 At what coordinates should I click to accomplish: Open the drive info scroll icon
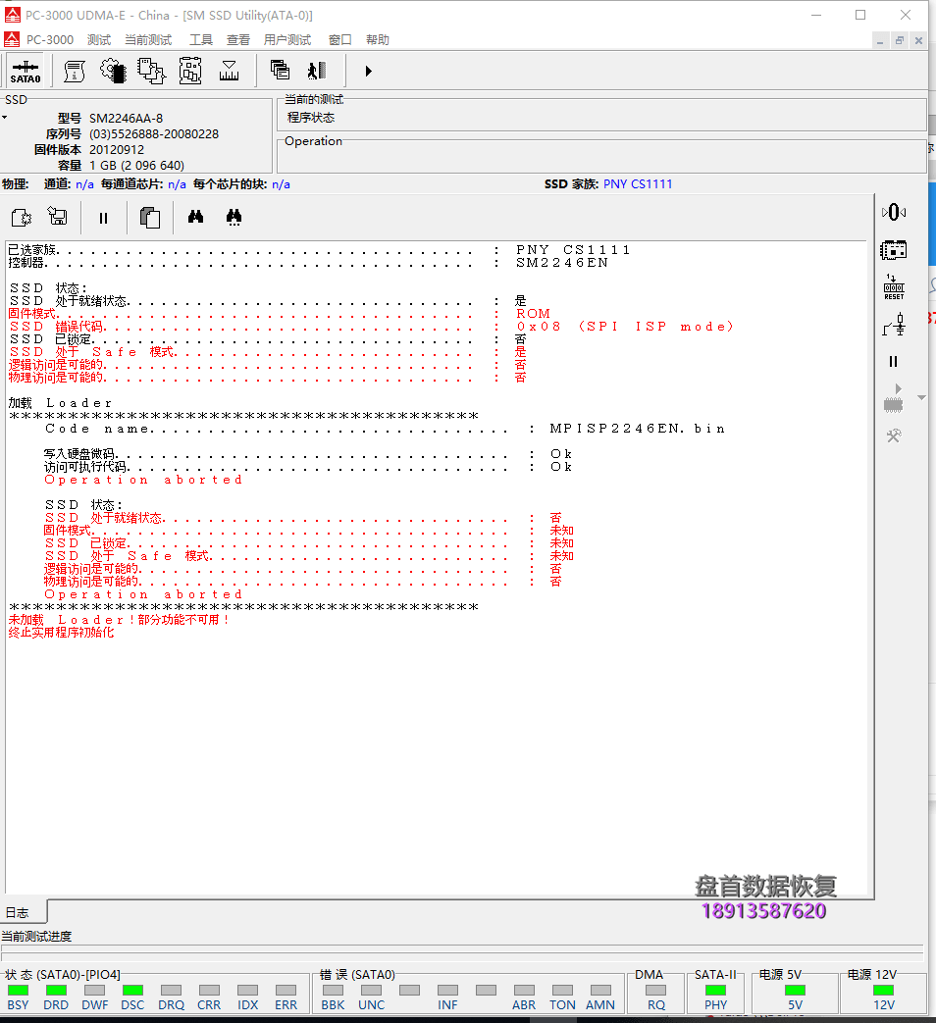[75, 72]
